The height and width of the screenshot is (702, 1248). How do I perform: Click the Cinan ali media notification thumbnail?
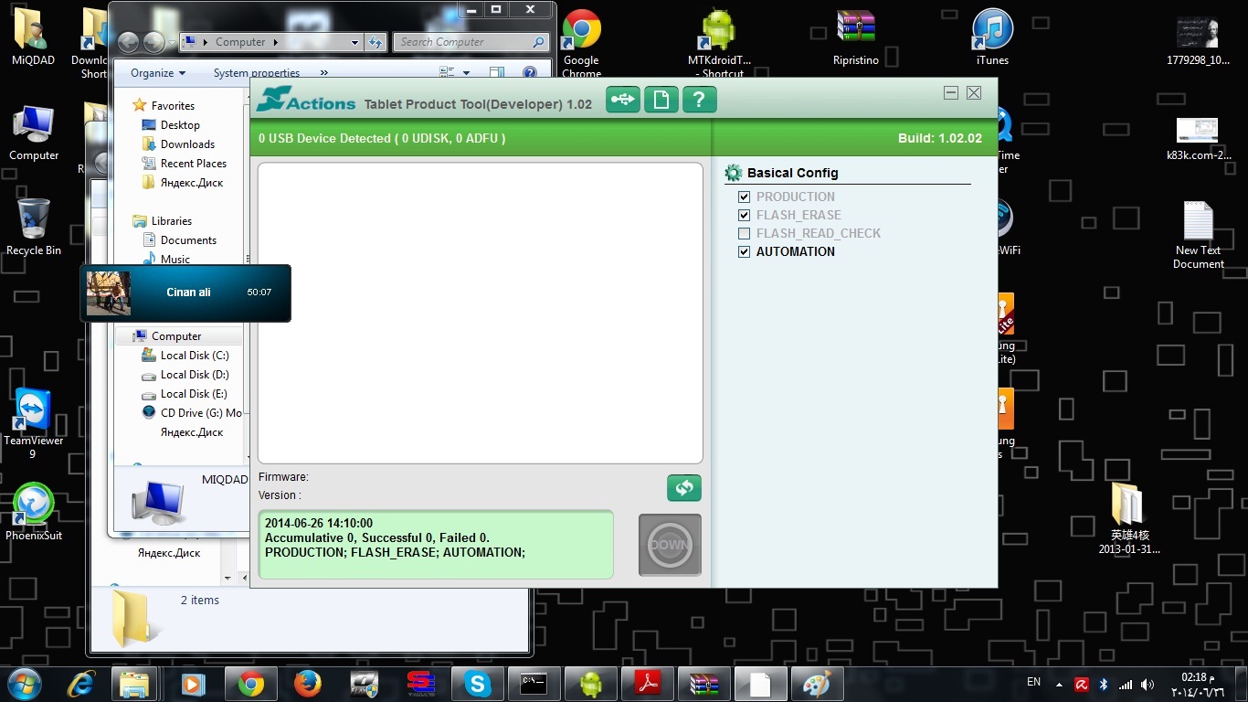pyautogui.click(x=109, y=292)
